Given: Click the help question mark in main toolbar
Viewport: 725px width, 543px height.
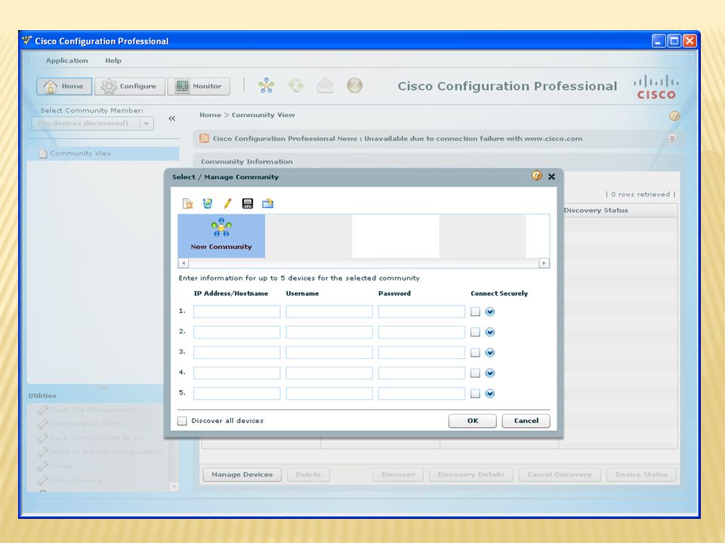Looking at the screenshot, I should point(355,85).
